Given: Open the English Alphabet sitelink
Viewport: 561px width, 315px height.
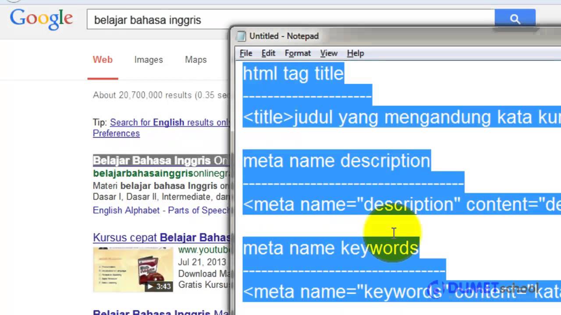Looking at the screenshot, I should pos(126,210).
